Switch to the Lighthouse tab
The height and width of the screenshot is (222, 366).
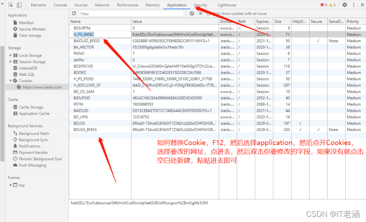tap(227, 5)
